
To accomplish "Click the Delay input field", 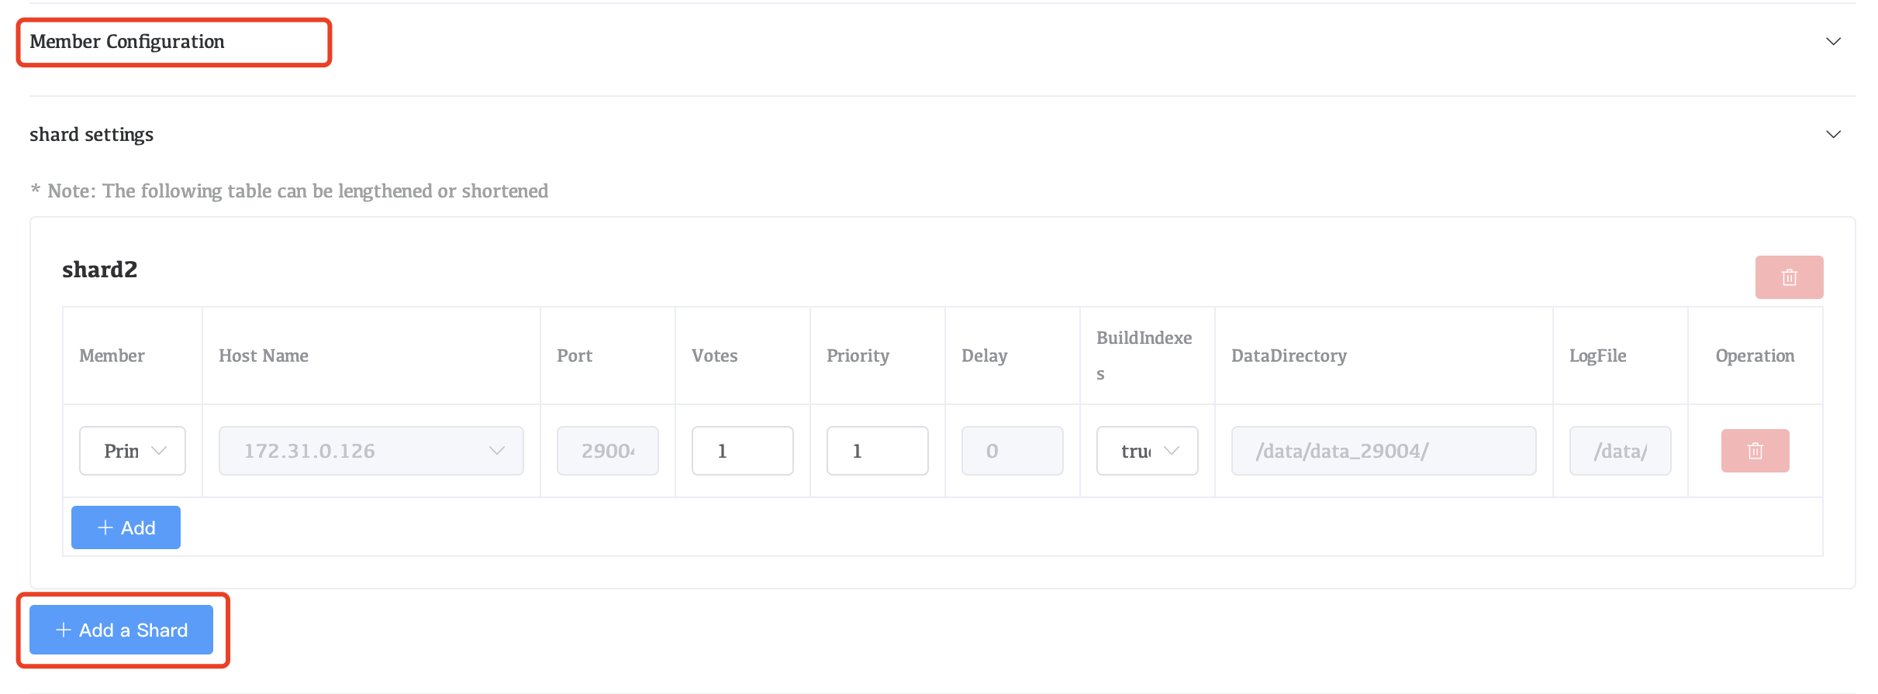I will pos(1012,451).
